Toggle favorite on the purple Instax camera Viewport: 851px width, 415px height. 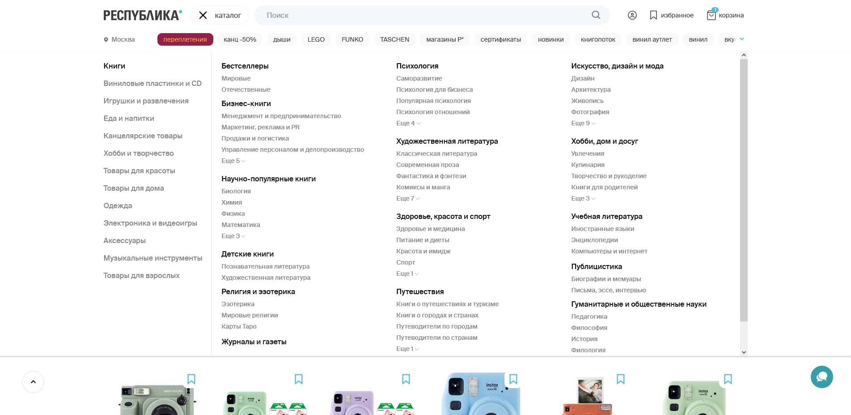coord(406,379)
